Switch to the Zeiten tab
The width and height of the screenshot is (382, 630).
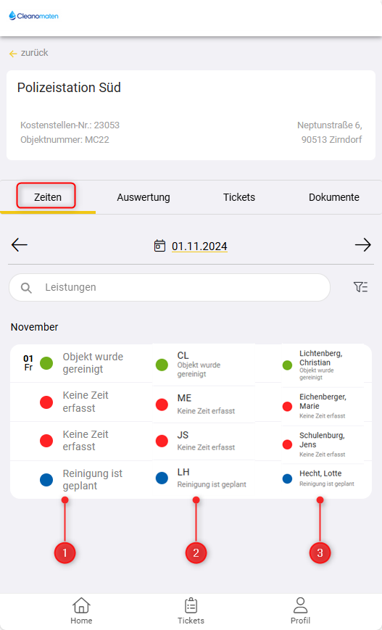47,197
